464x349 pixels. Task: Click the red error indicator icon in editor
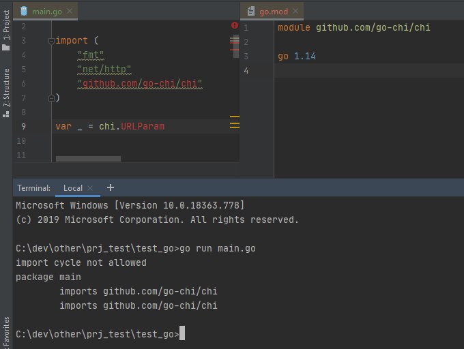click(x=235, y=26)
